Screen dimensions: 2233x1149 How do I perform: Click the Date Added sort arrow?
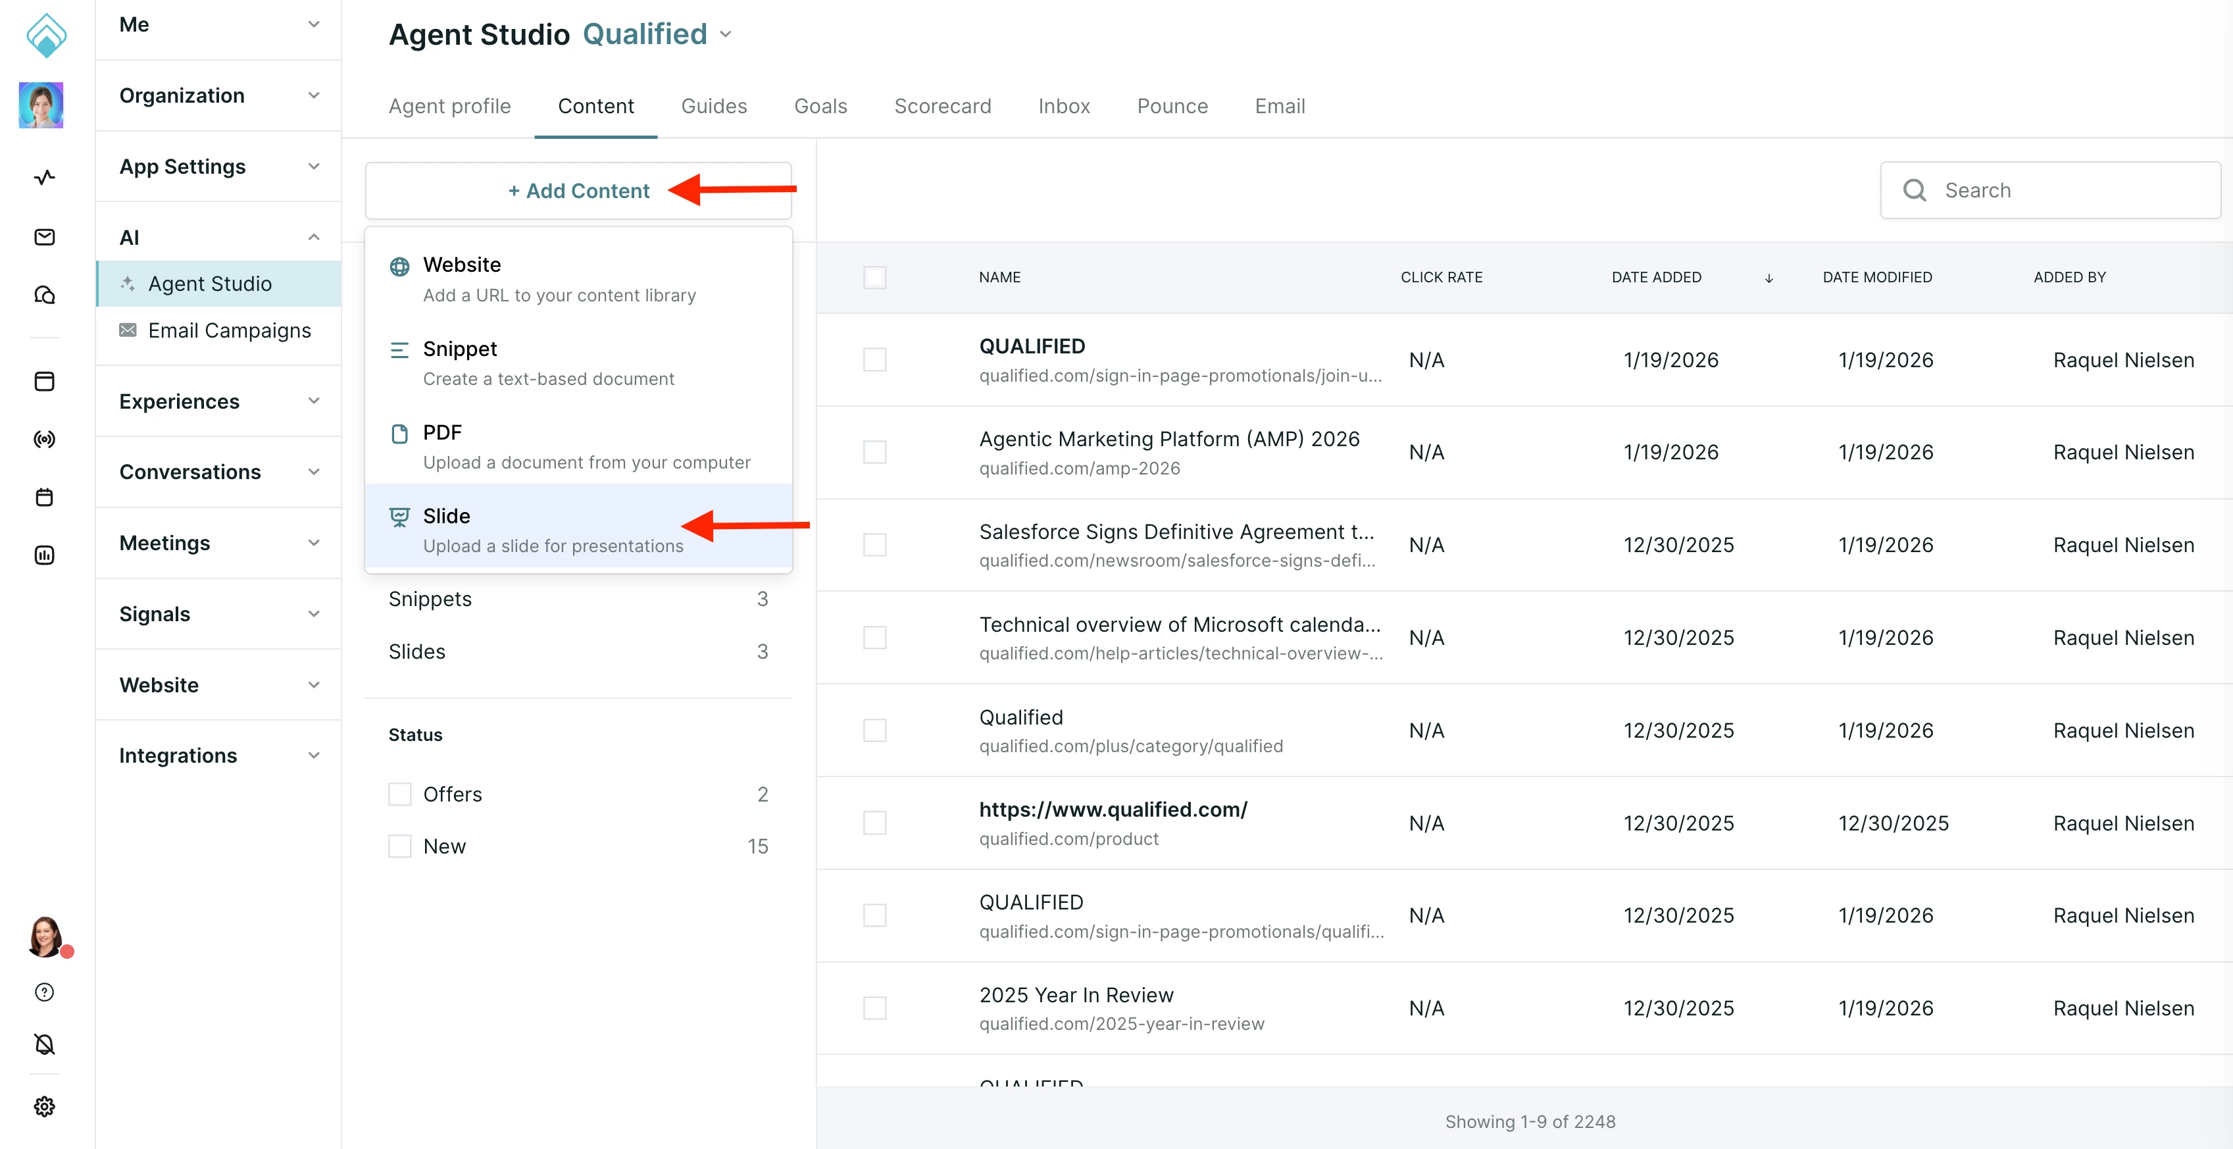[1769, 278]
